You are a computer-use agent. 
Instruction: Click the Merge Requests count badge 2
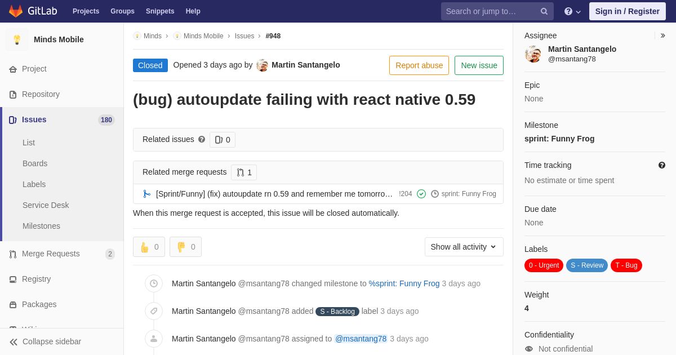(110, 254)
